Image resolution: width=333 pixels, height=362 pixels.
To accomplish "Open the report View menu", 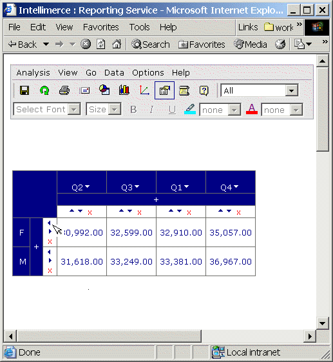I will pyautogui.click(x=68, y=73).
